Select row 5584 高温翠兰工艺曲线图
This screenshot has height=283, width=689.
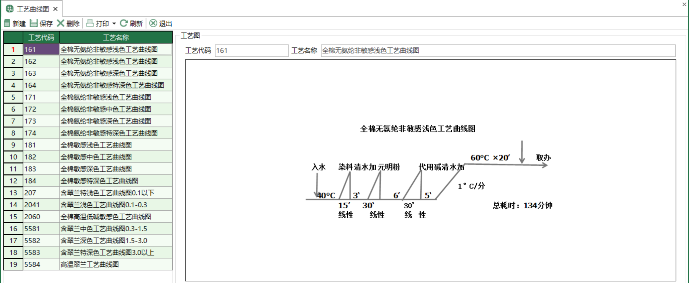[88, 264]
